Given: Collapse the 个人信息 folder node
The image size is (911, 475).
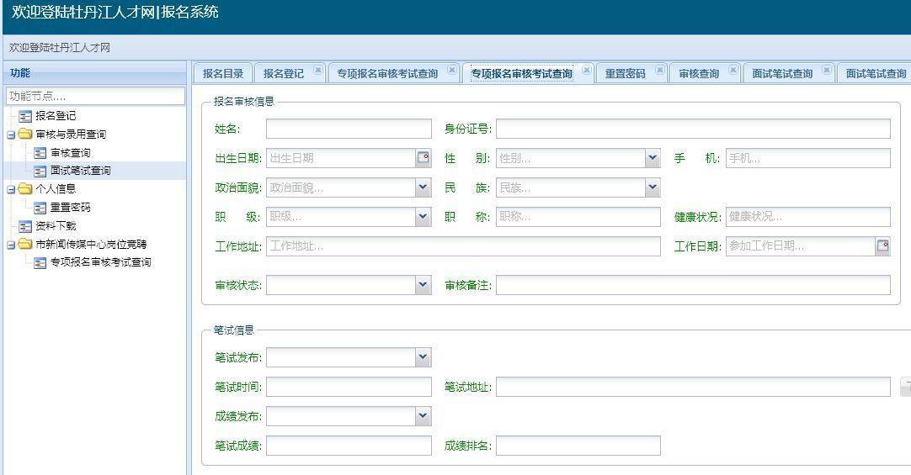Looking at the screenshot, I should 11,189.
